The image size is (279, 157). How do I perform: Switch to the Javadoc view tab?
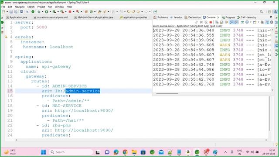[176, 17]
